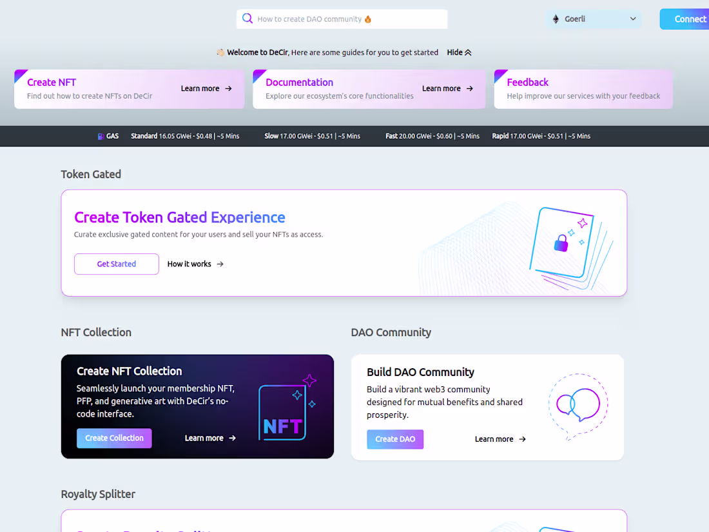709x532 pixels.
Task: Click the arrow next to How it works
Action: (x=220, y=264)
